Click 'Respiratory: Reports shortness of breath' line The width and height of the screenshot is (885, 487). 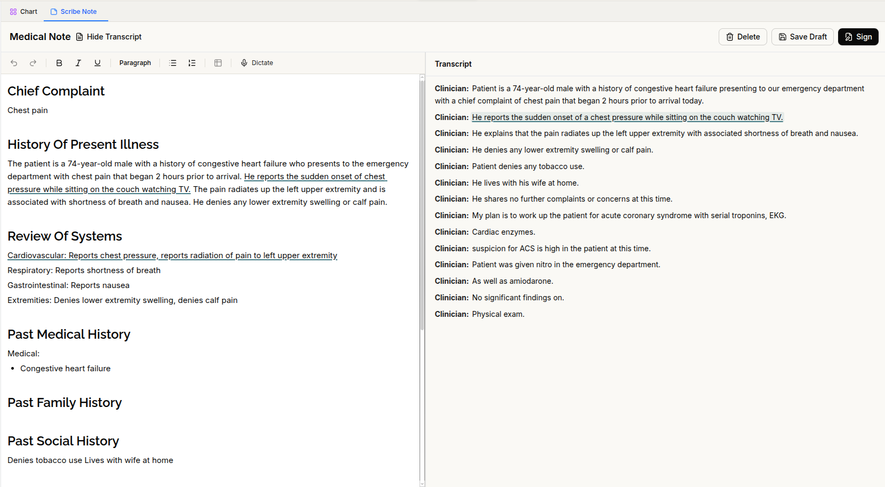click(84, 270)
